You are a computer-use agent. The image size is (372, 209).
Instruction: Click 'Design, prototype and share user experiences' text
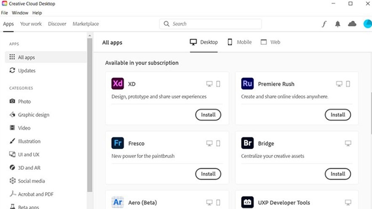pyautogui.click(x=159, y=97)
